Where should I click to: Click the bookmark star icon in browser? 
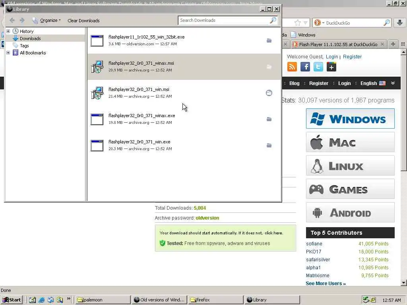297,23
